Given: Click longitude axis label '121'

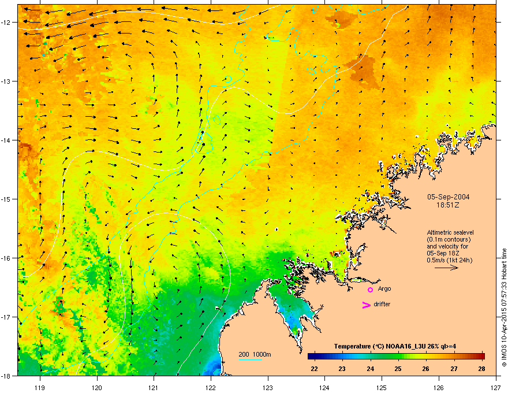Looking at the screenshot, I should (154, 387).
